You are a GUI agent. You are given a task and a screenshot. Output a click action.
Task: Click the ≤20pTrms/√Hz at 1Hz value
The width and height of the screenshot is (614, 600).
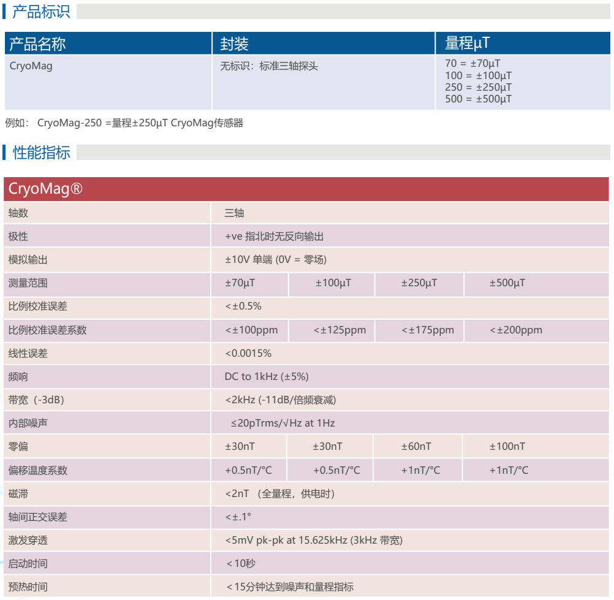coord(282,423)
